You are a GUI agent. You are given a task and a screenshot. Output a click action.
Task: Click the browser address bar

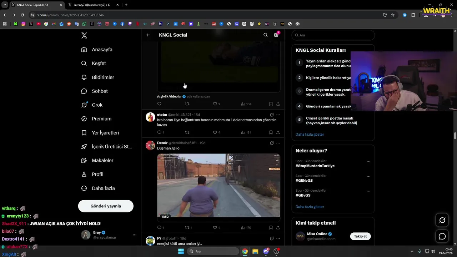tap(207, 15)
